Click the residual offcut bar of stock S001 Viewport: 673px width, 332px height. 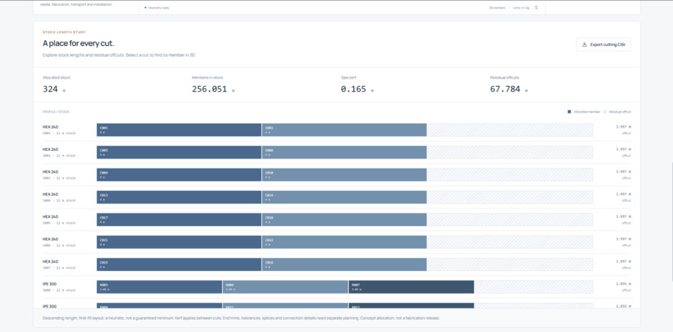[510, 130]
